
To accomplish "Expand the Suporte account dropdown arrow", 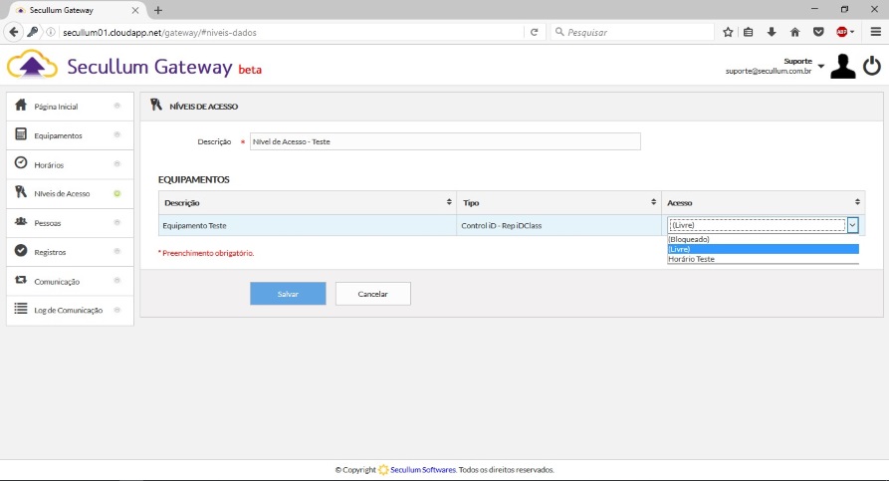I will (821, 67).
